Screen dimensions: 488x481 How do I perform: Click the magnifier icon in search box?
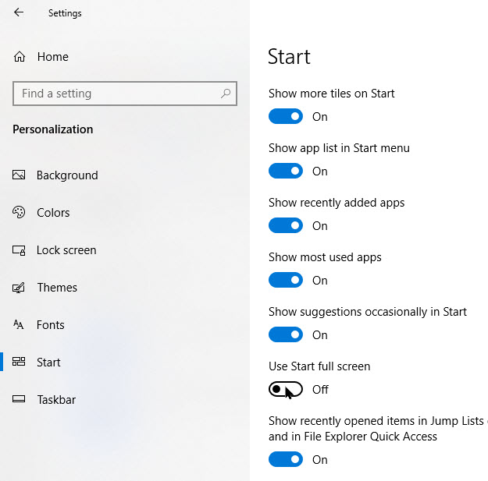[226, 94]
